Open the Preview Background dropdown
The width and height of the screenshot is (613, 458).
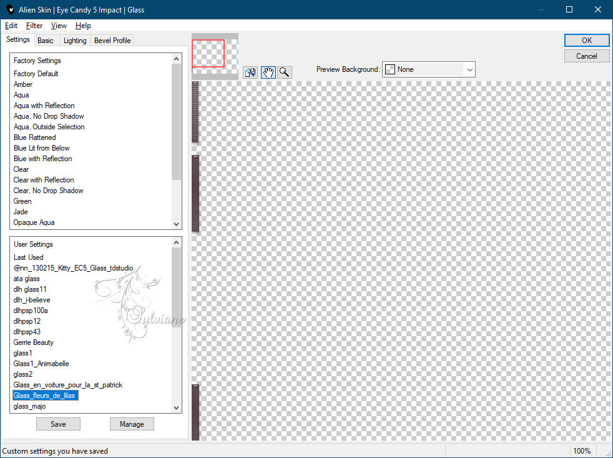click(x=428, y=69)
